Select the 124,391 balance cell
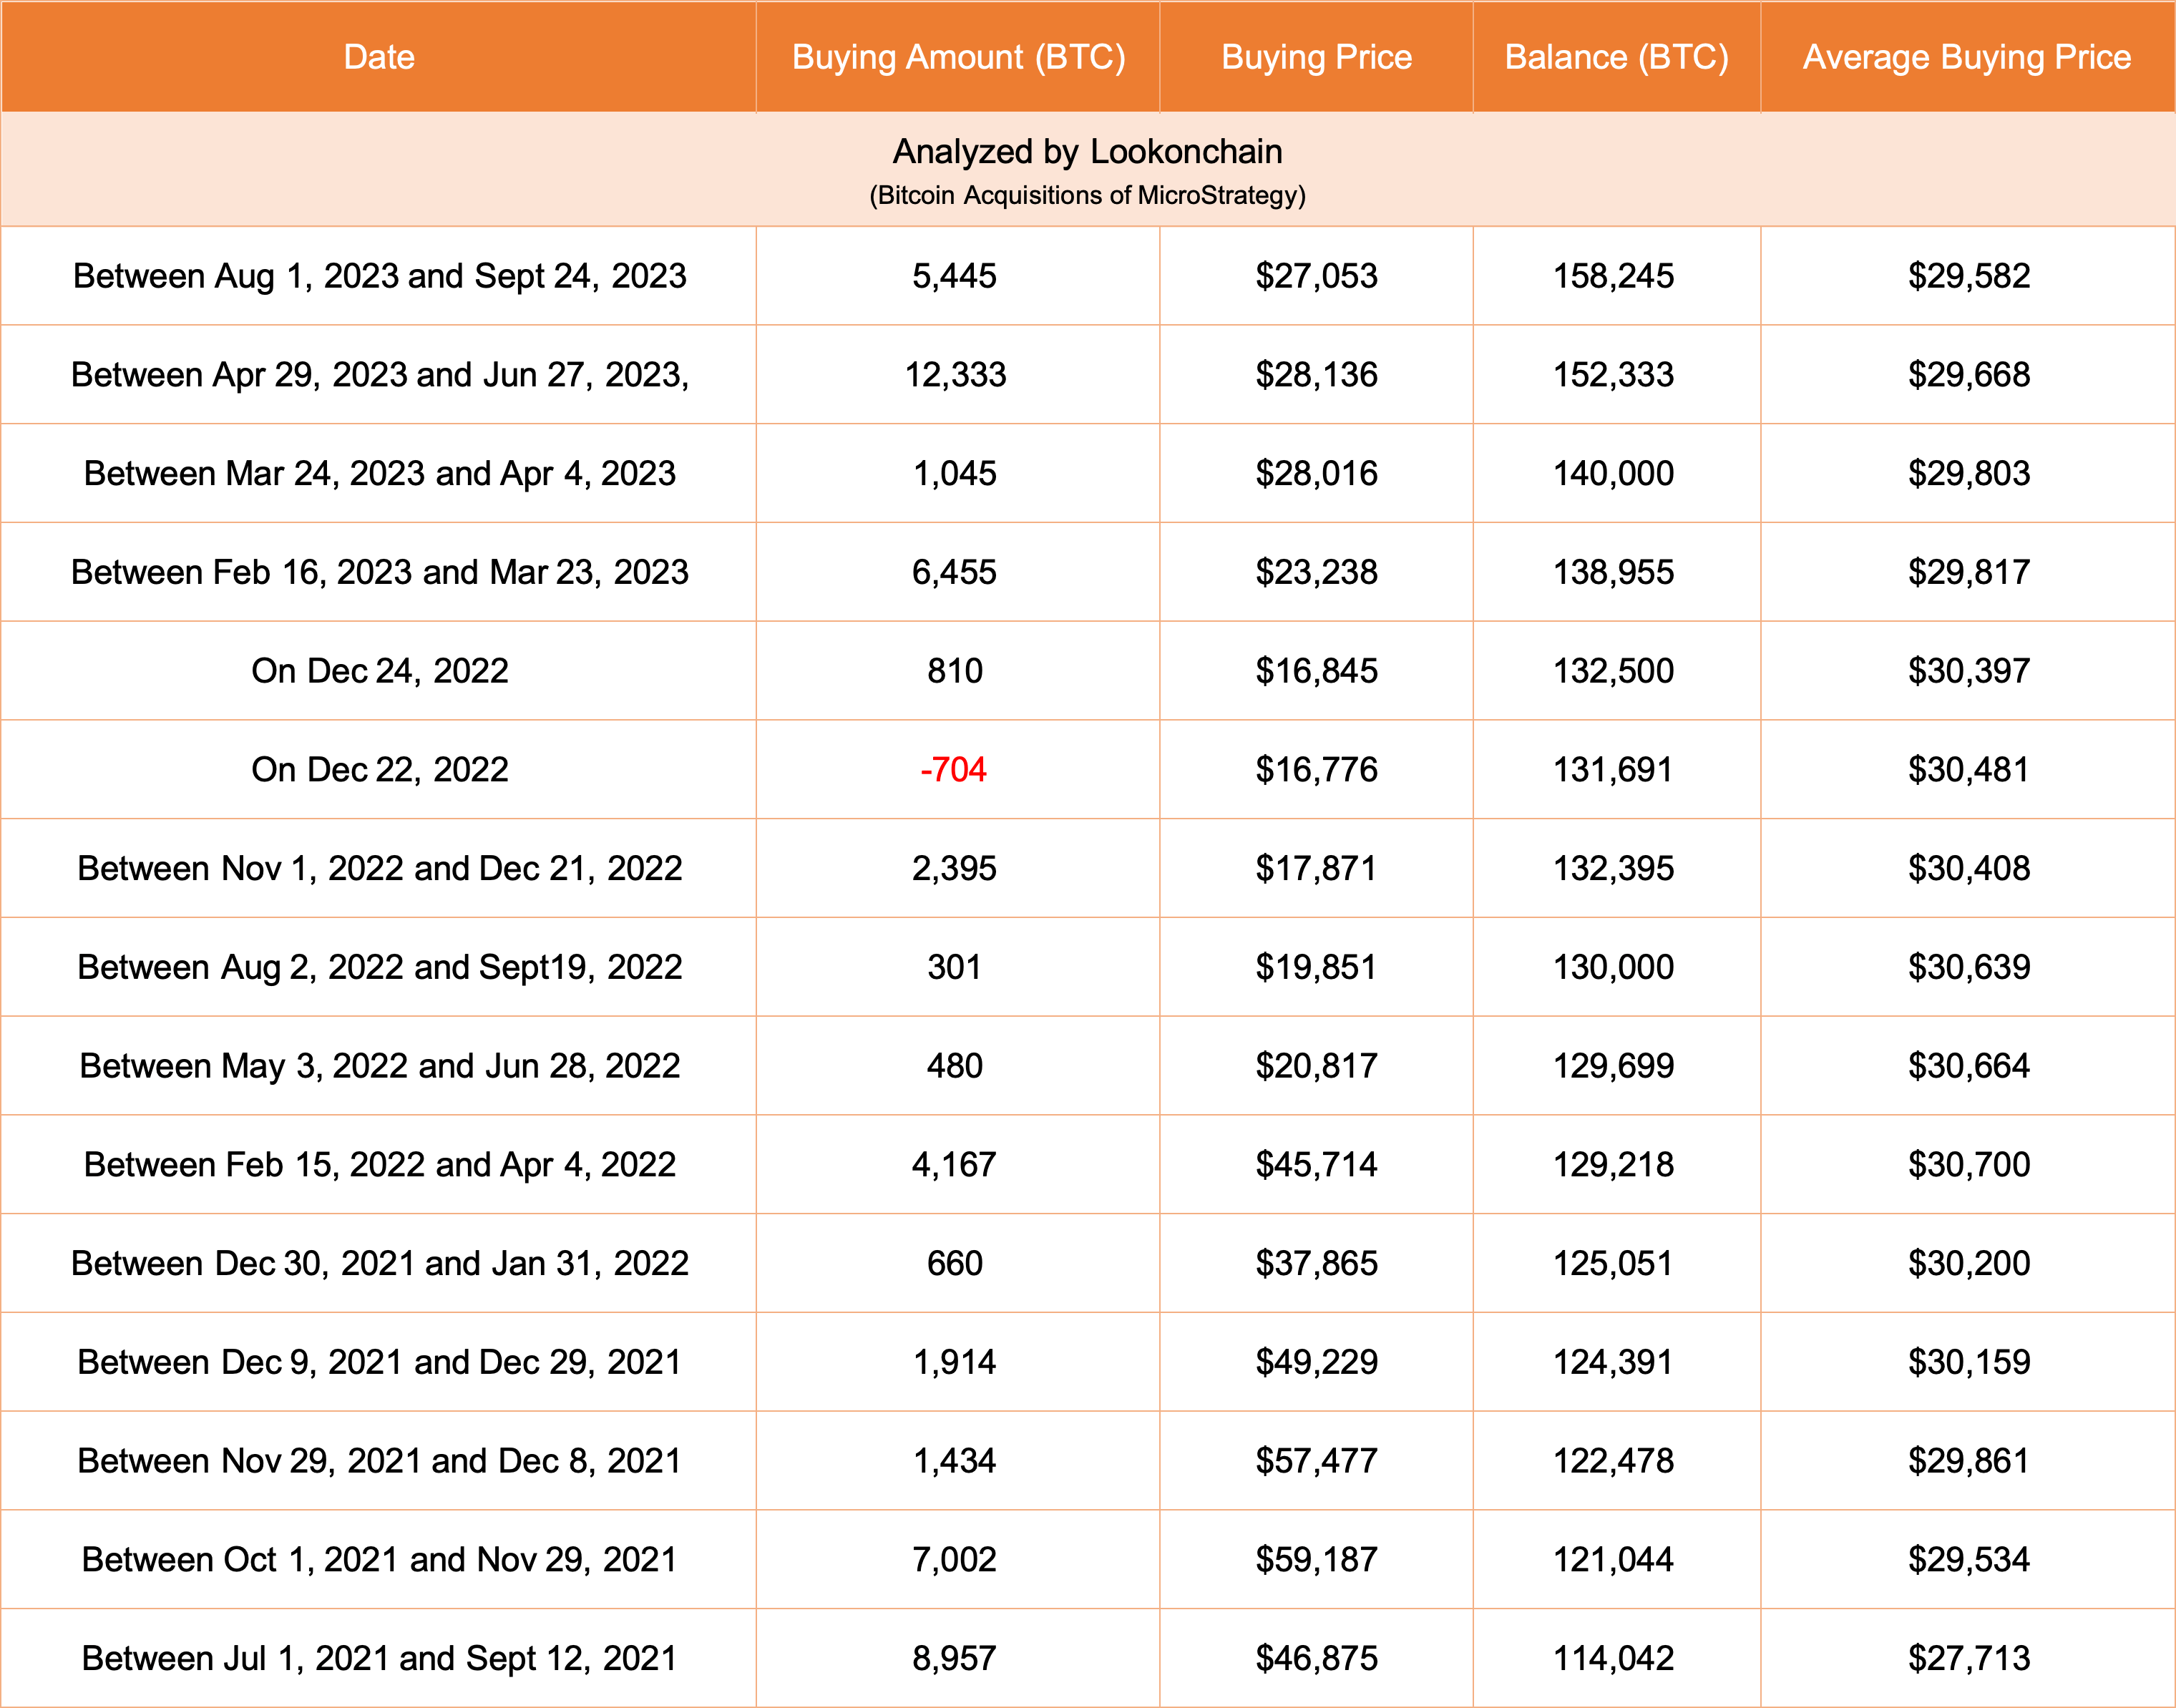Viewport: 2176px width, 1708px height. [x=1613, y=1362]
